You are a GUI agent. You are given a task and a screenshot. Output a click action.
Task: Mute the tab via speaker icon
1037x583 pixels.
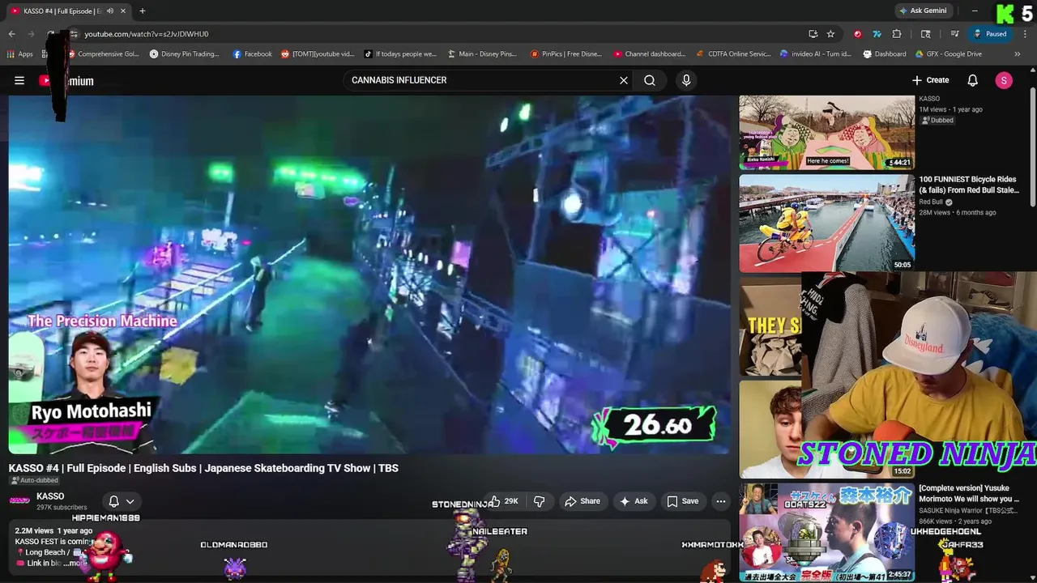pos(109,11)
